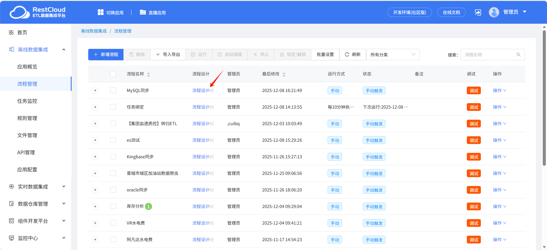Click the 锁定/解锁 lock button

[x=293, y=55]
